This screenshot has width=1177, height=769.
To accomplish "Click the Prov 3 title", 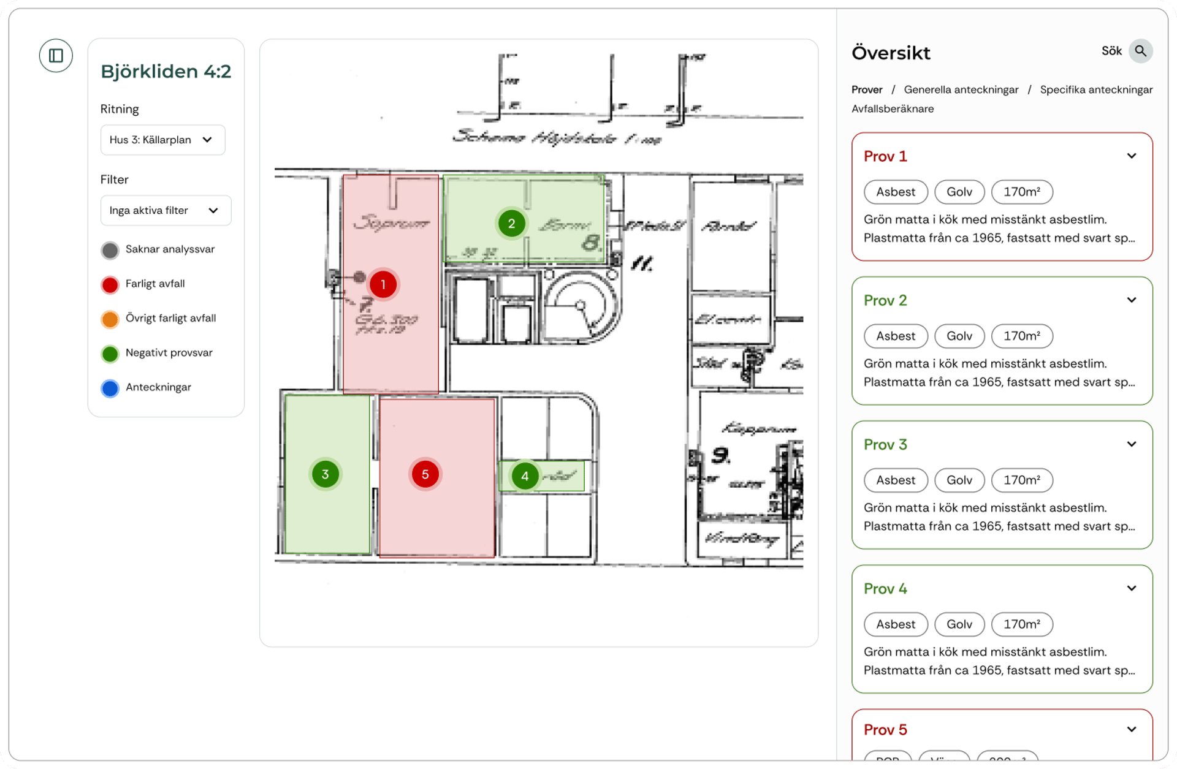I will [885, 444].
